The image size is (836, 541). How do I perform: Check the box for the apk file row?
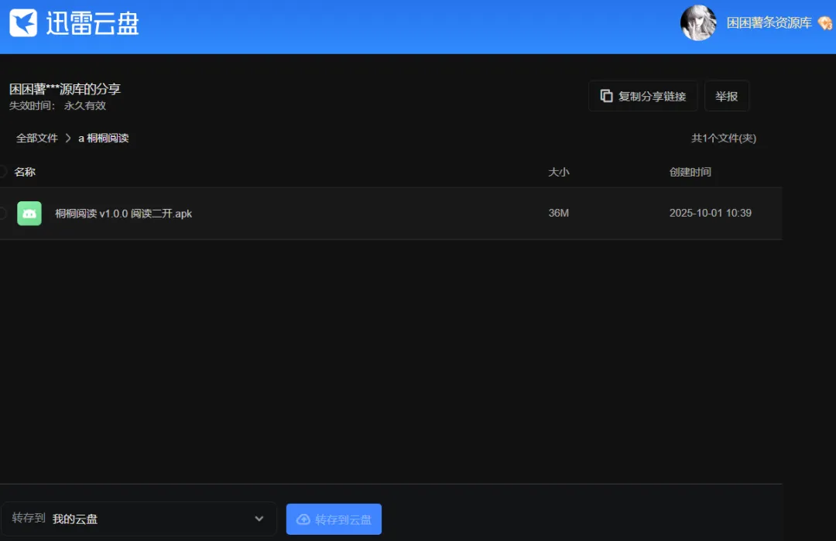coord(2,213)
